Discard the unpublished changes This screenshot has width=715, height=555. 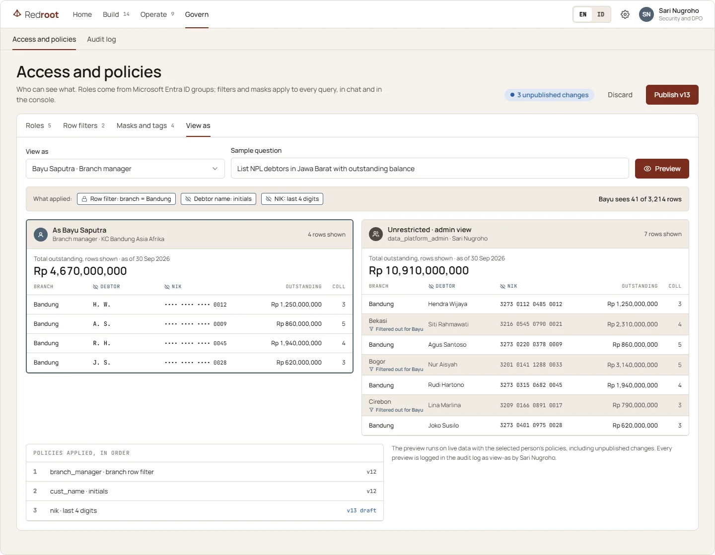point(620,95)
